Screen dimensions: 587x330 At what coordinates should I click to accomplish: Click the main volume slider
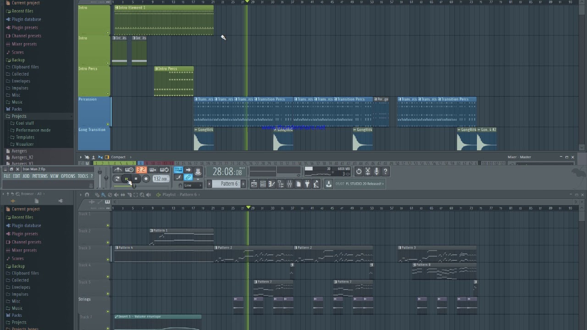[x=100, y=178]
